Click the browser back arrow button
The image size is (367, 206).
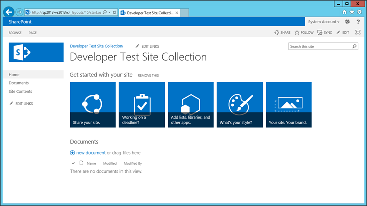coord(9,12)
